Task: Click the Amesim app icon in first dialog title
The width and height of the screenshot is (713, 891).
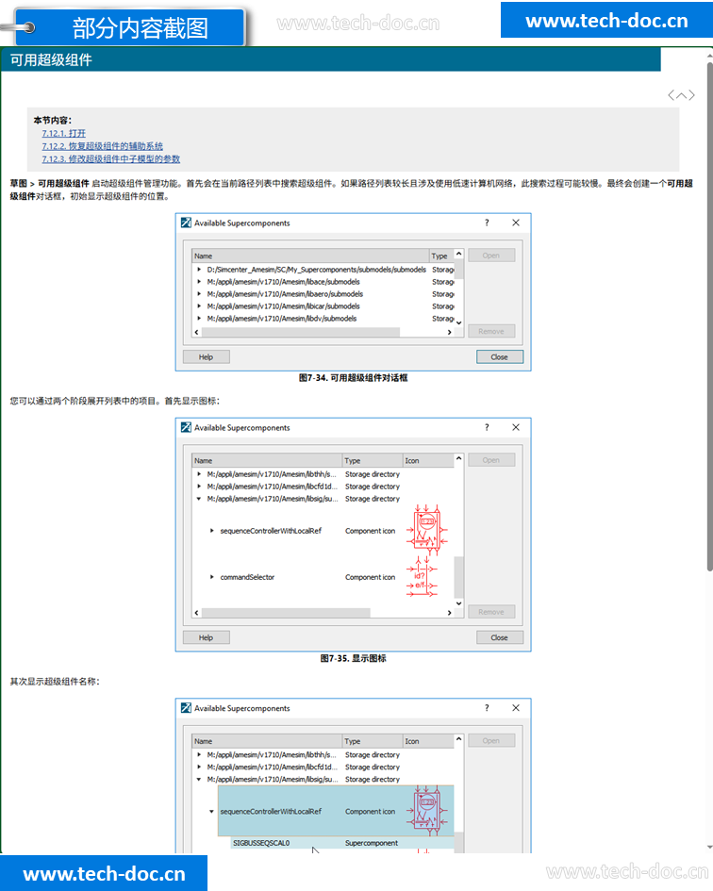Action: pos(186,223)
